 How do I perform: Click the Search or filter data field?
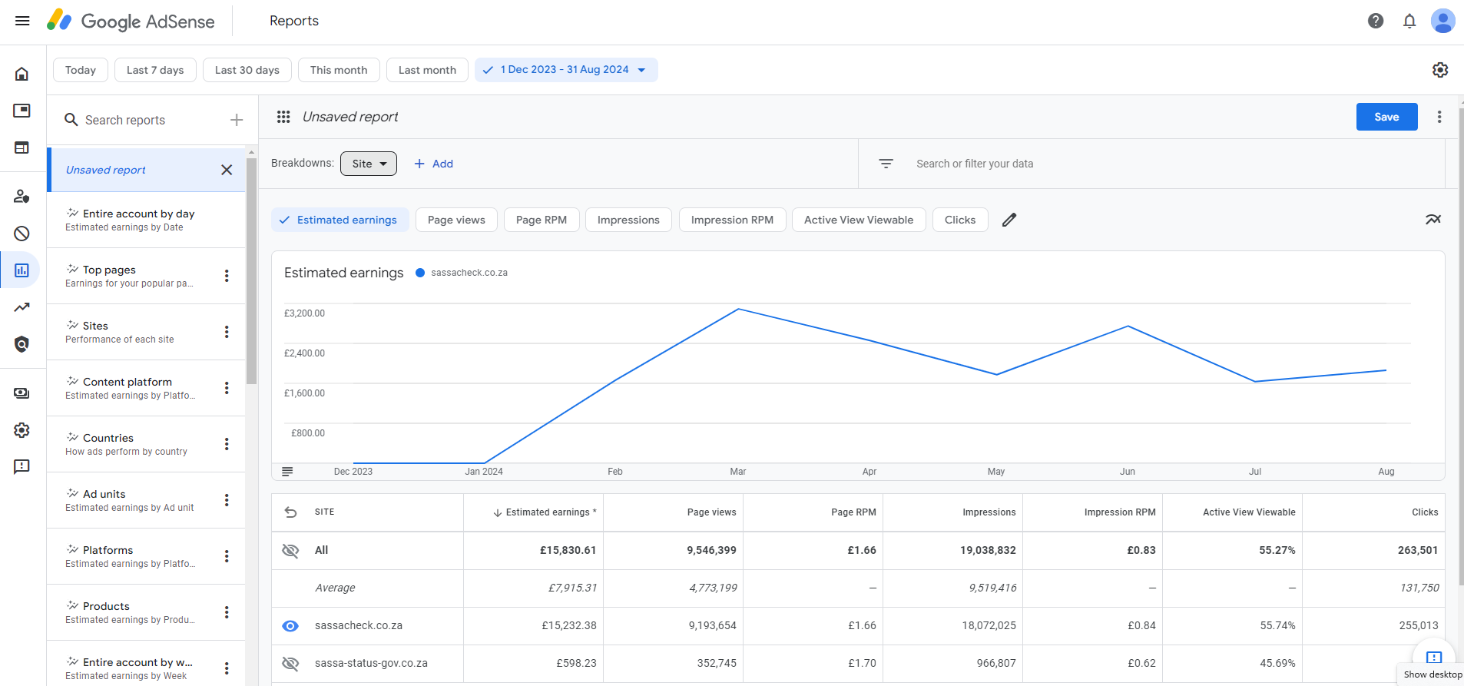975,164
